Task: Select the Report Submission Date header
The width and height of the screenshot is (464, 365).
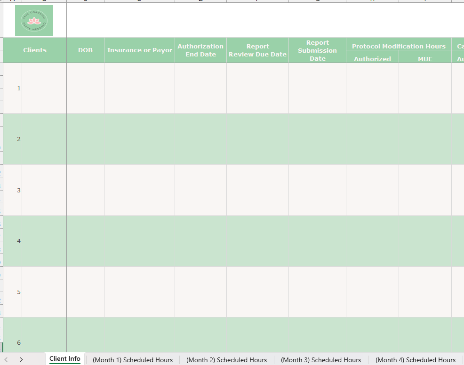Action: pos(317,50)
